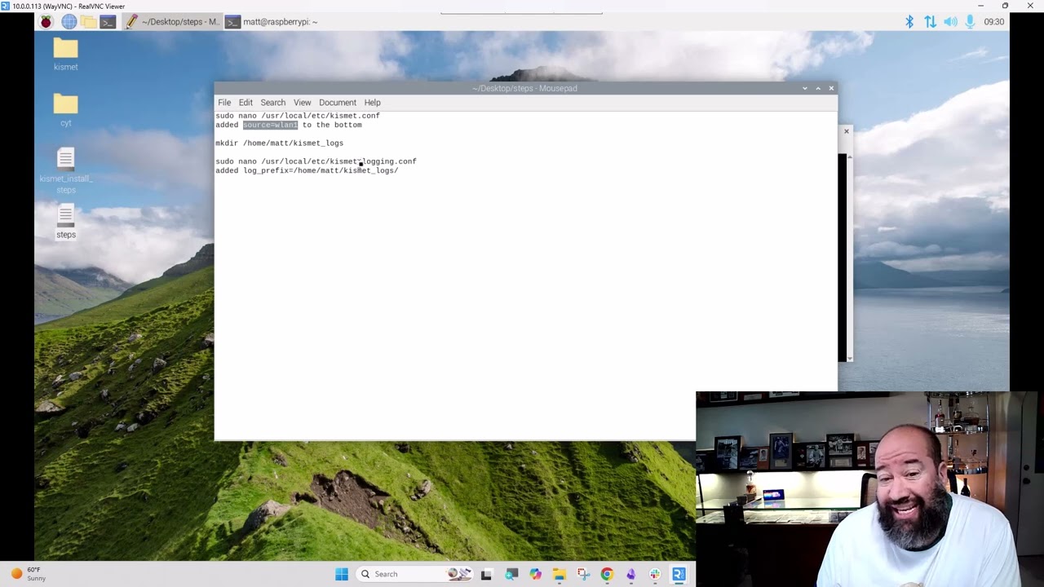Click the microphone tray icon

pos(970,22)
